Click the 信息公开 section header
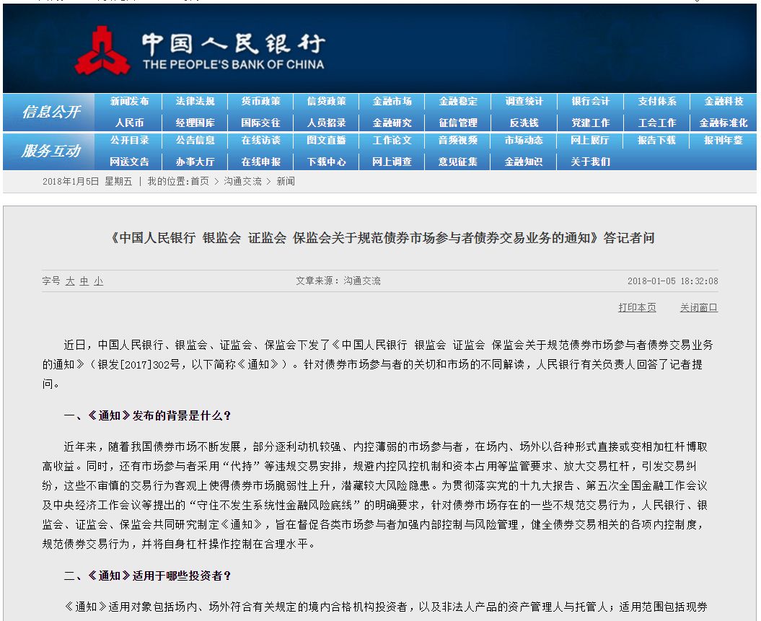 51,112
